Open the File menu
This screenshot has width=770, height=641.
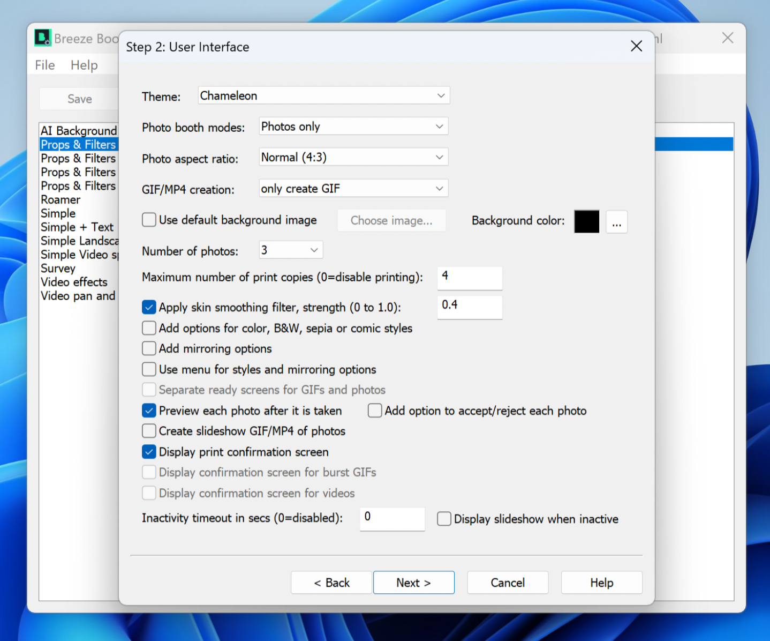45,65
